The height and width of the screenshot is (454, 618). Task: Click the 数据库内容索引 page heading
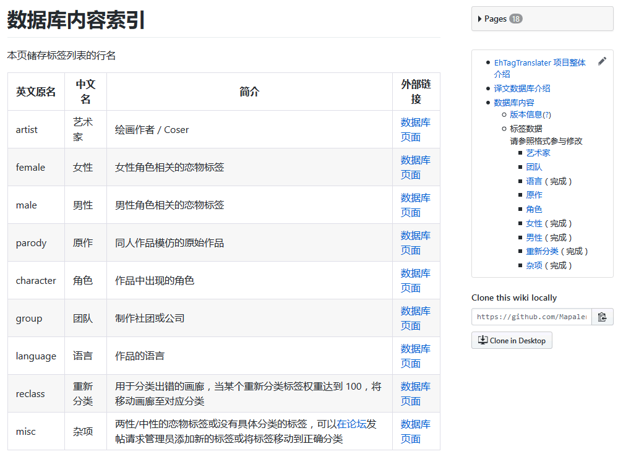[76, 20]
